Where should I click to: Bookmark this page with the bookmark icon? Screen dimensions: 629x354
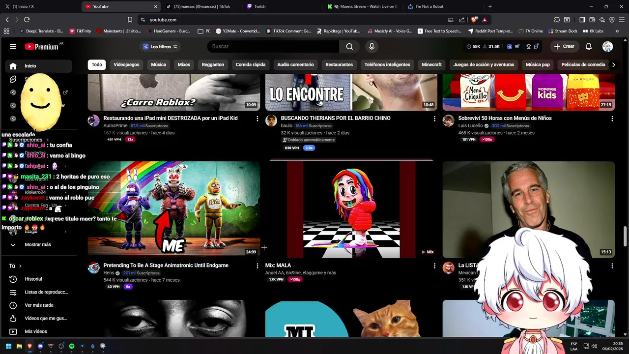point(130,20)
